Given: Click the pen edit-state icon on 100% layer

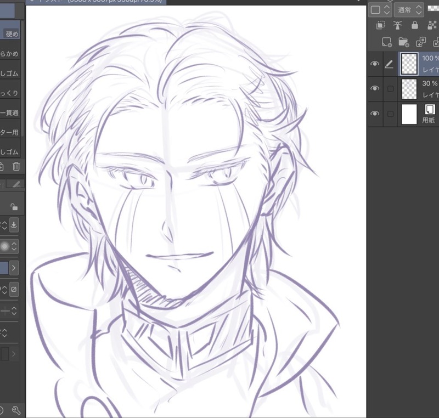Looking at the screenshot, I should [x=389, y=64].
